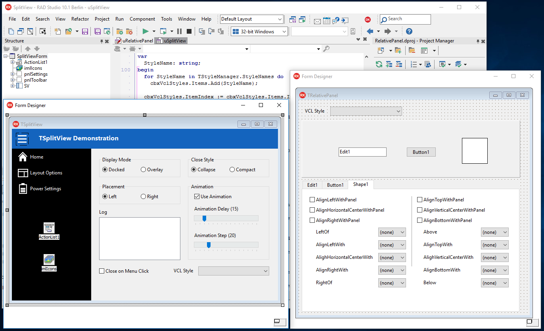Select the ActionList1 component icon on form
This screenshot has width=544, height=331.
[49, 228]
